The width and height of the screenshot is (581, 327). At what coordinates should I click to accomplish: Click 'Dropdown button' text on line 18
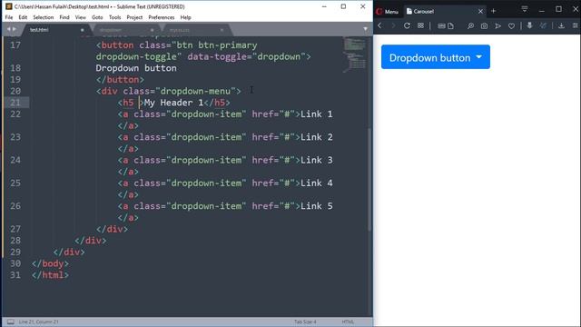point(136,68)
